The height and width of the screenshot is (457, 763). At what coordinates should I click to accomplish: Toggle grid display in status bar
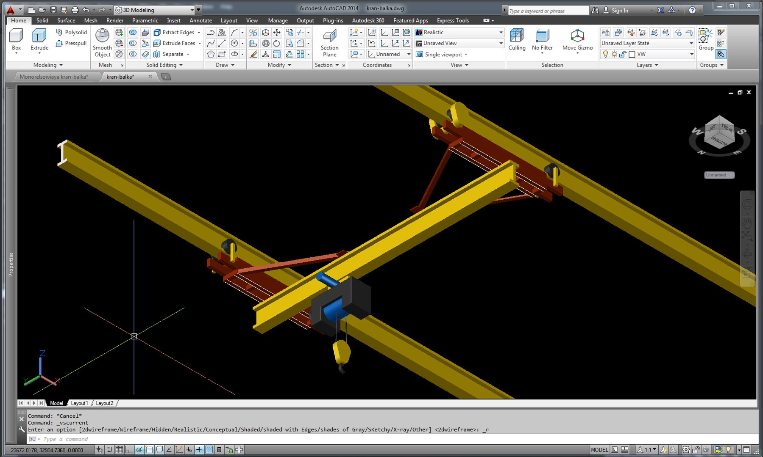coord(119,450)
